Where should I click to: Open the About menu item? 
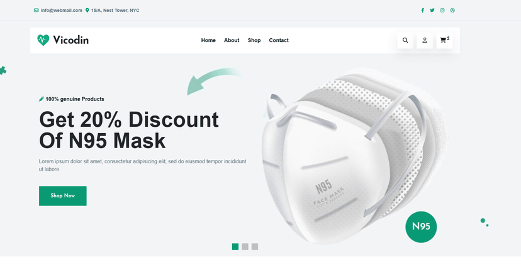coord(232,40)
